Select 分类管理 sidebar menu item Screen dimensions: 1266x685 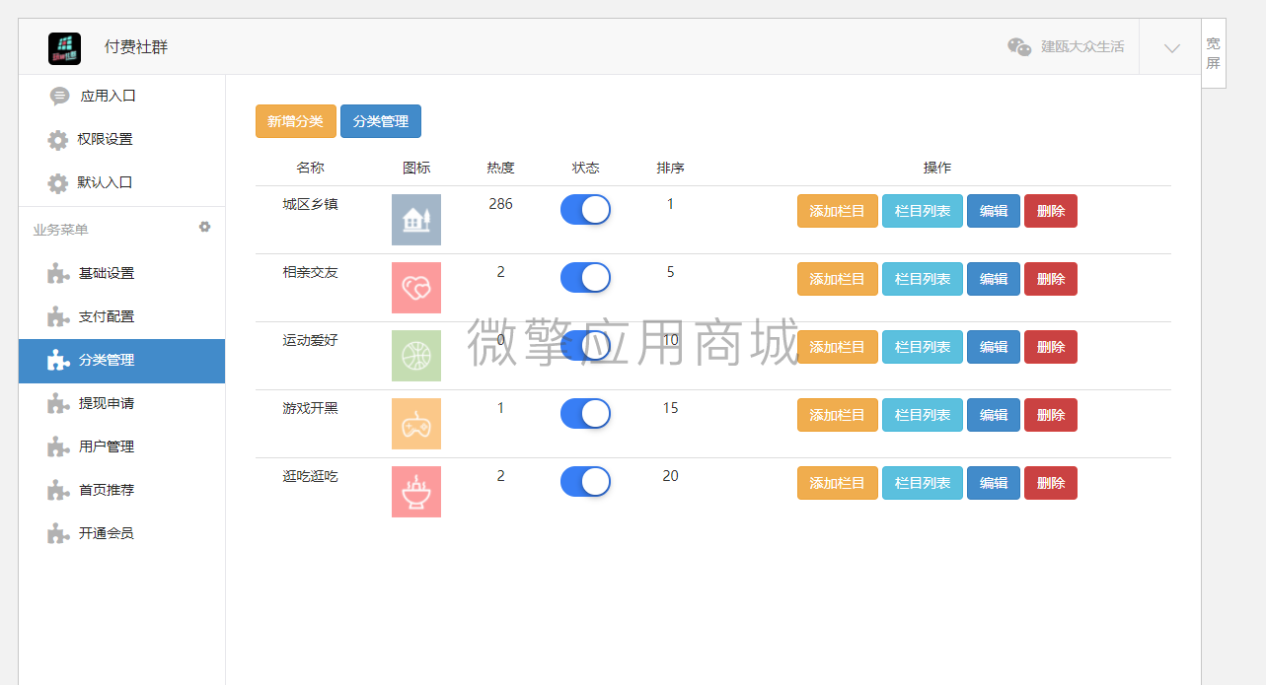tap(121, 361)
